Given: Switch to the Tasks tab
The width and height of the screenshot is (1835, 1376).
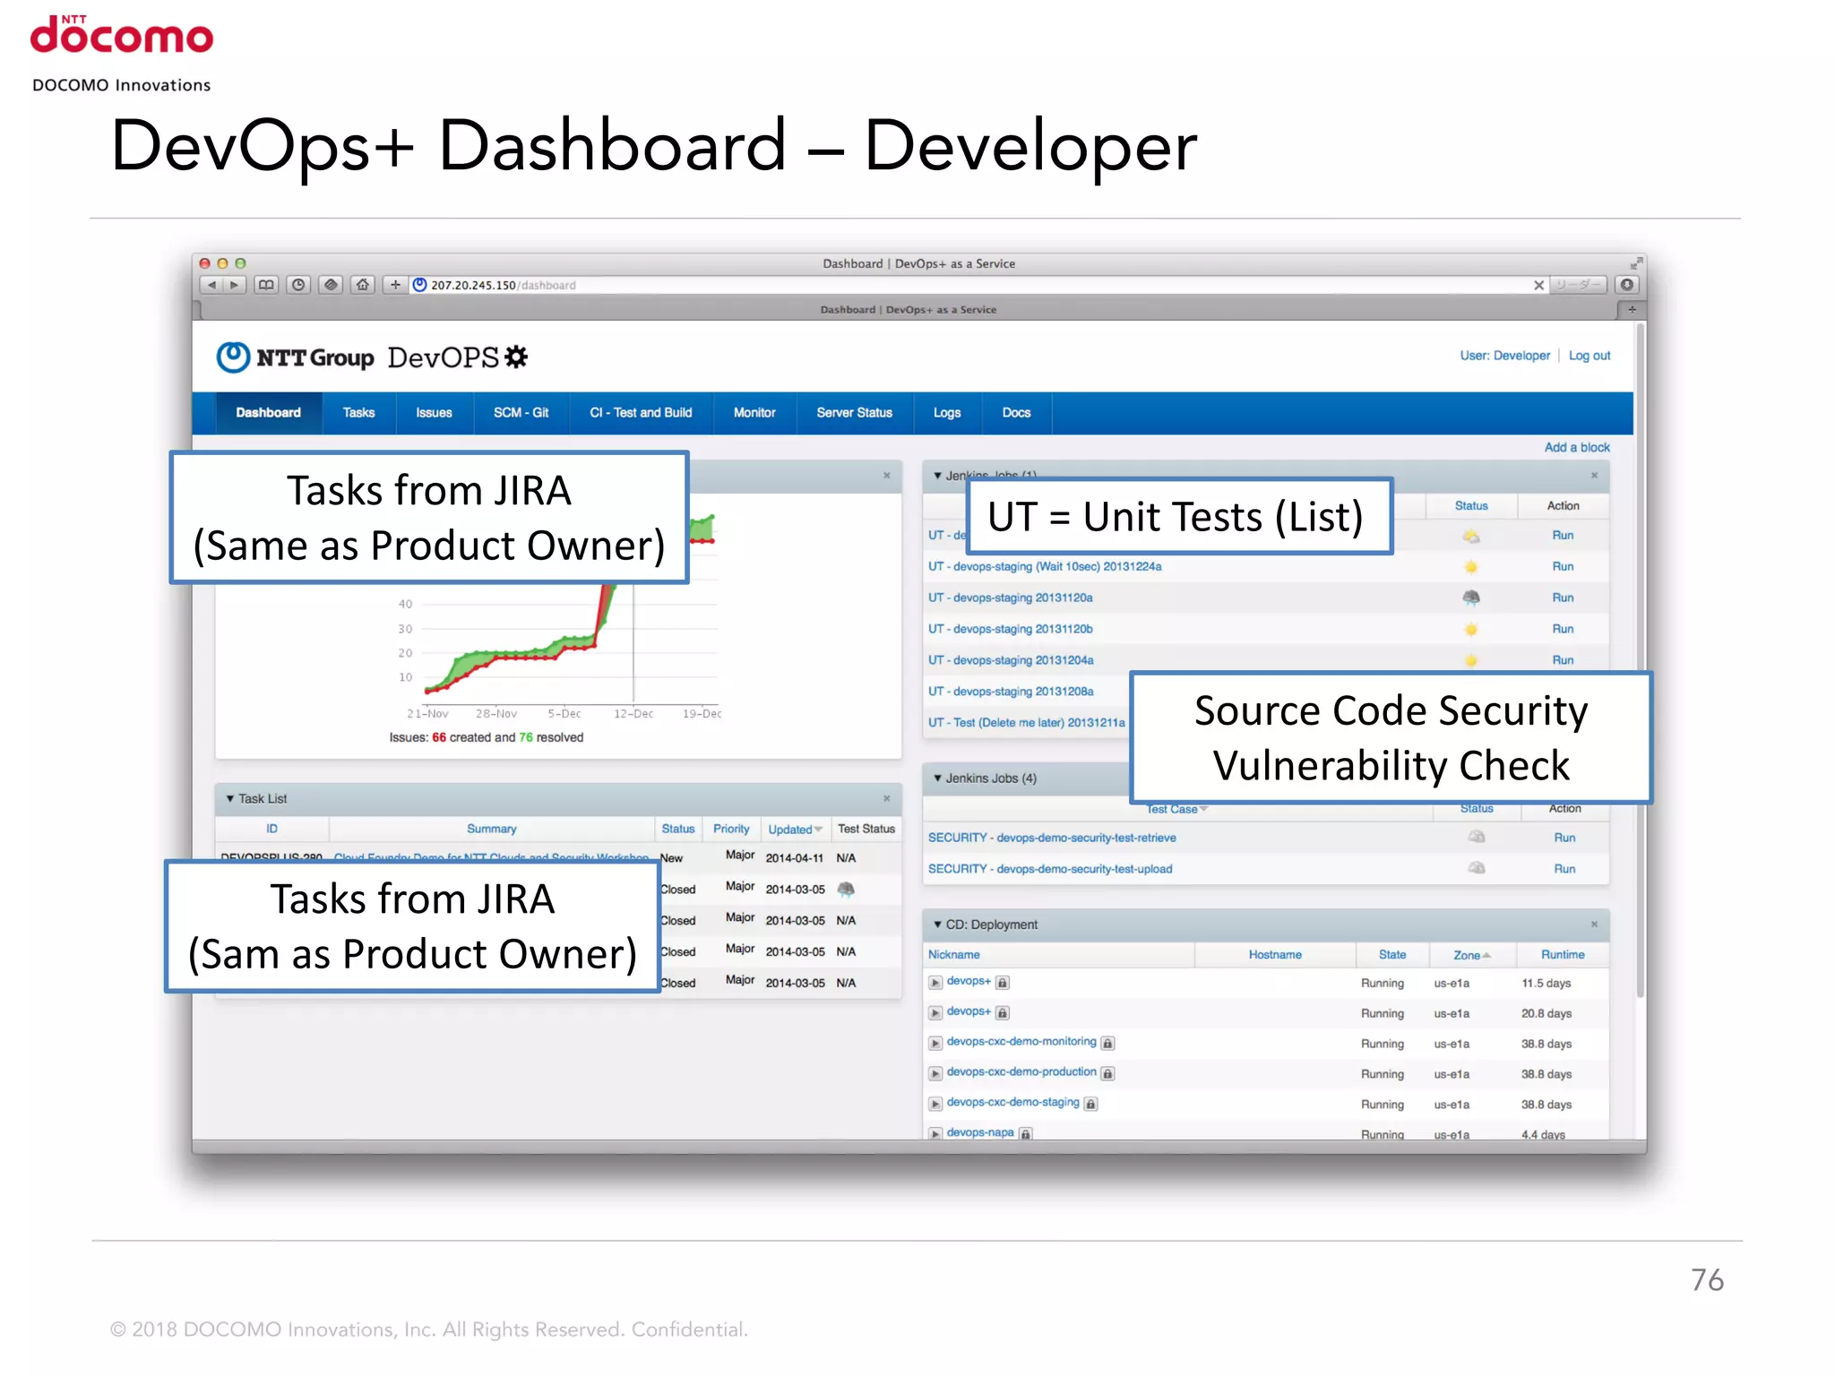Looking at the screenshot, I should point(358,412).
